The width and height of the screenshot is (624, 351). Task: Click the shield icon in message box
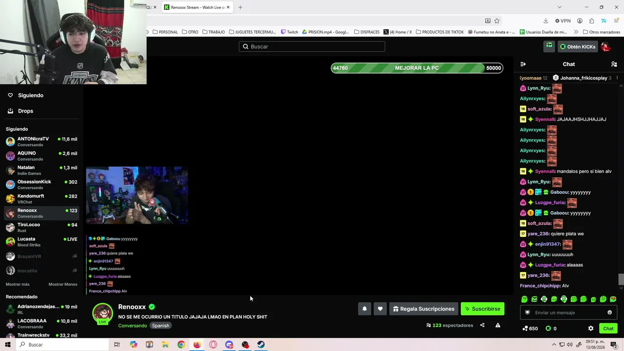[x=527, y=312]
